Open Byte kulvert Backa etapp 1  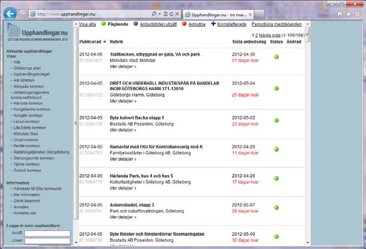pyautogui.click(x=137, y=118)
